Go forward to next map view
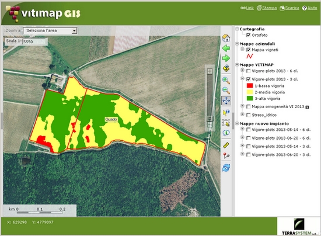This screenshot has height=236, width=321. point(226,58)
